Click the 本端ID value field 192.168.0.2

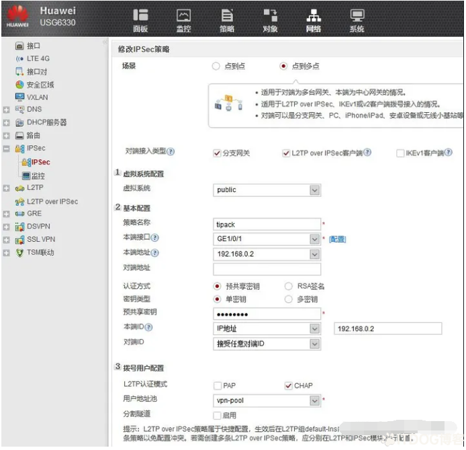(x=388, y=328)
